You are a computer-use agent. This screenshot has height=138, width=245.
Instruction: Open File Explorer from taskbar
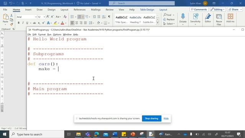pos(78,134)
